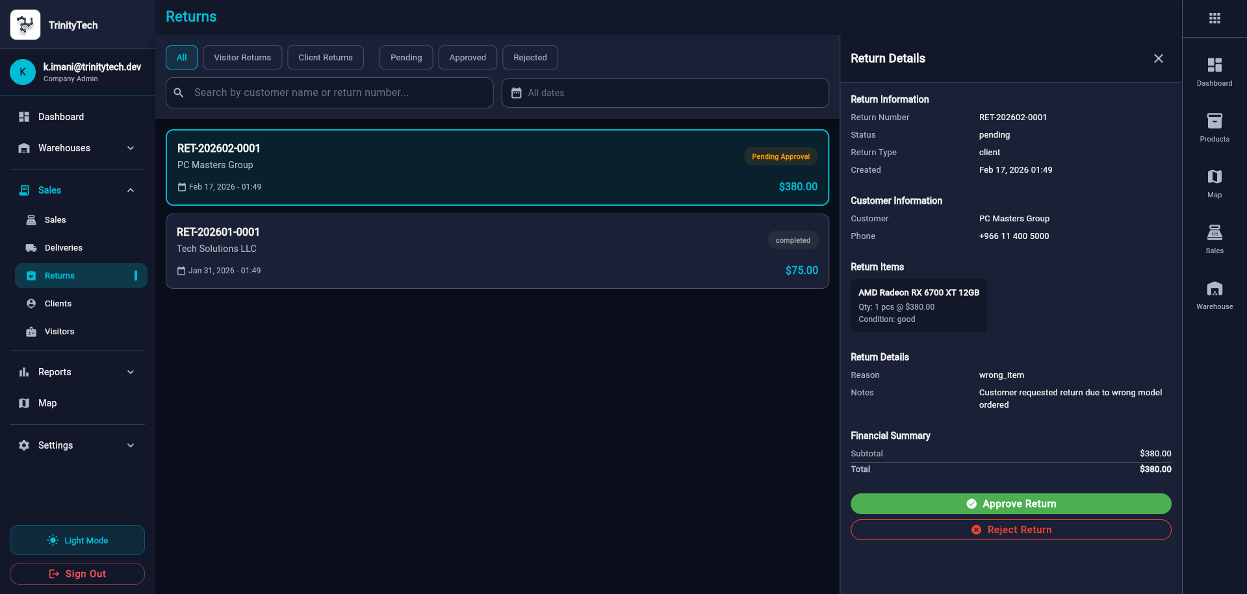Click the TrinityTech logo icon
Viewport: 1247px width, 594px height.
pos(25,25)
